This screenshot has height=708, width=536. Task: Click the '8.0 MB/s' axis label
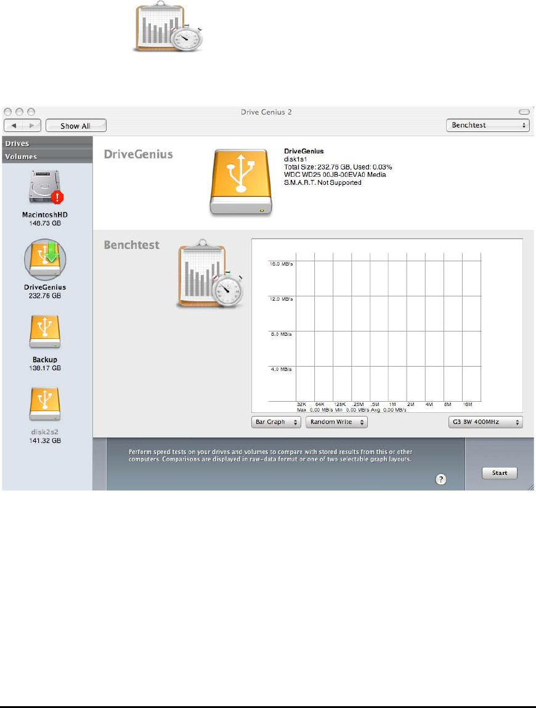point(281,334)
